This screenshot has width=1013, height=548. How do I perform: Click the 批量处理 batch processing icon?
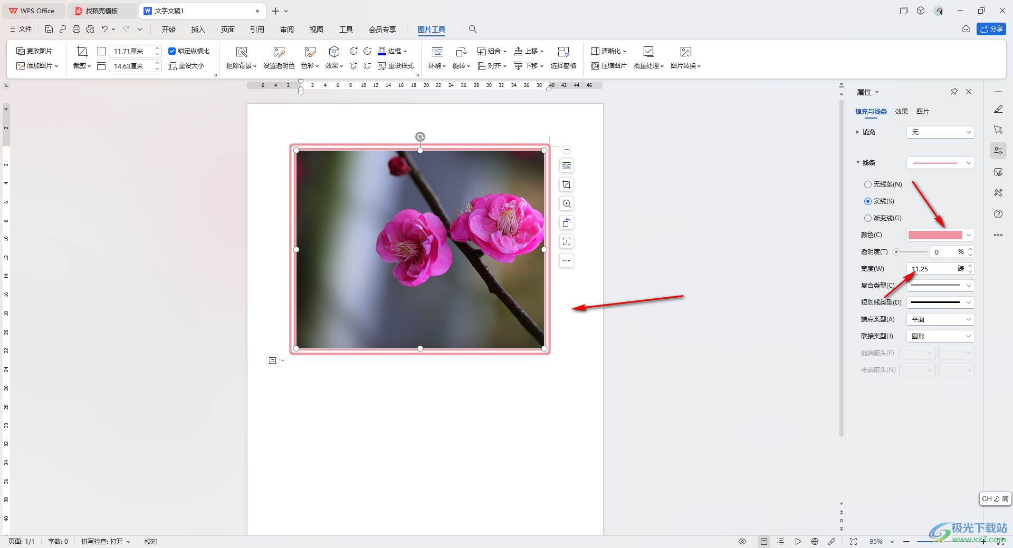coord(649,51)
